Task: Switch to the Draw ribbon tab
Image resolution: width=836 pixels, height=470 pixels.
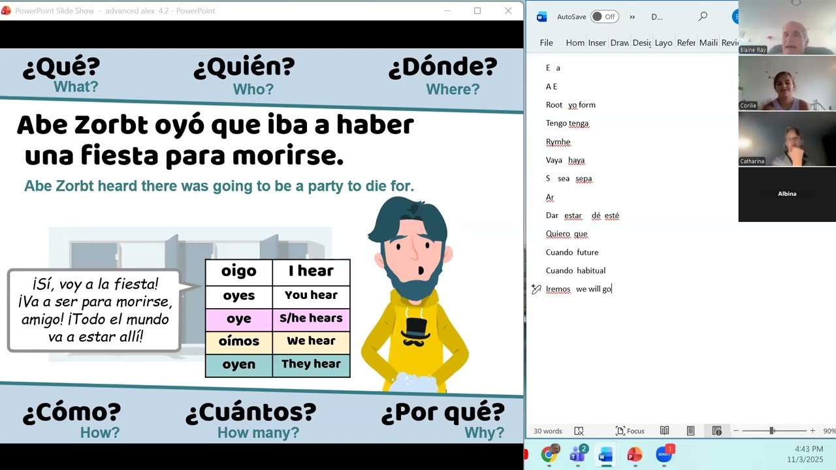Action: pyautogui.click(x=619, y=42)
